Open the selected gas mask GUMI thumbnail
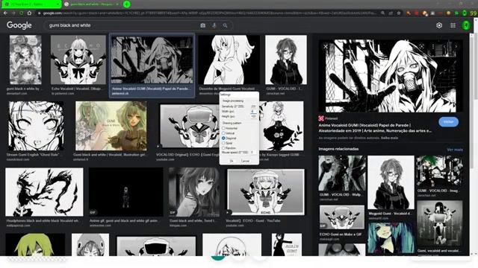Viewport: 478px width, 268px height. 152,60
